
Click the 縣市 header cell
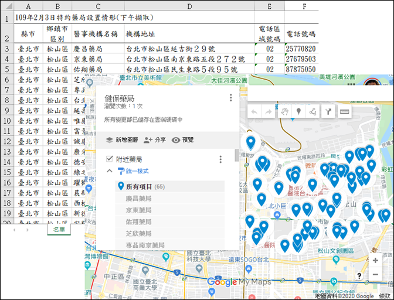pos(28,33)
